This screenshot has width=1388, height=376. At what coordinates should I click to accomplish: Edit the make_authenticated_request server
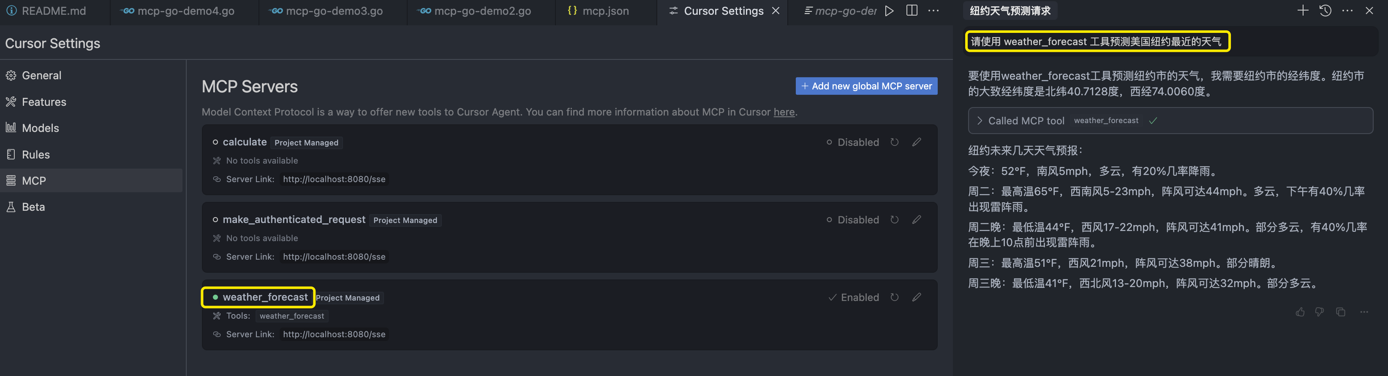pos(916,220)
